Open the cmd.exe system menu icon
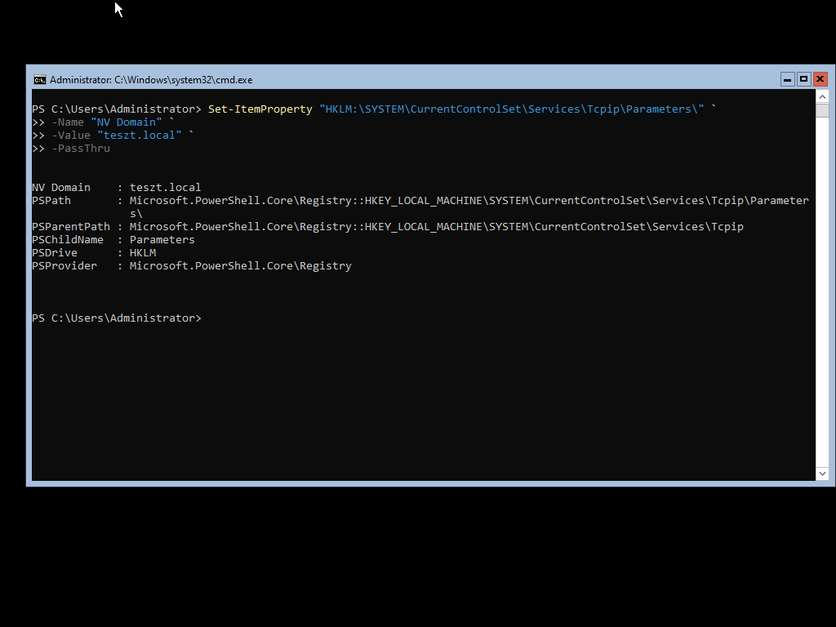836x627 pixels. point(39,79)
